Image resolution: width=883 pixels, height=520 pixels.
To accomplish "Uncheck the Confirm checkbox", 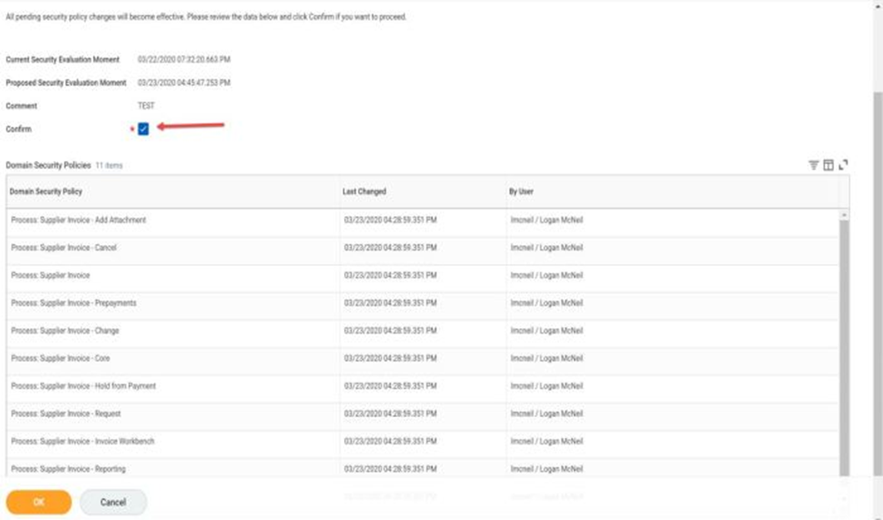I will [143, 129].
